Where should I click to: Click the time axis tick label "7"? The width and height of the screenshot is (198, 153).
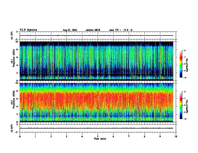[x=129, y=136]
